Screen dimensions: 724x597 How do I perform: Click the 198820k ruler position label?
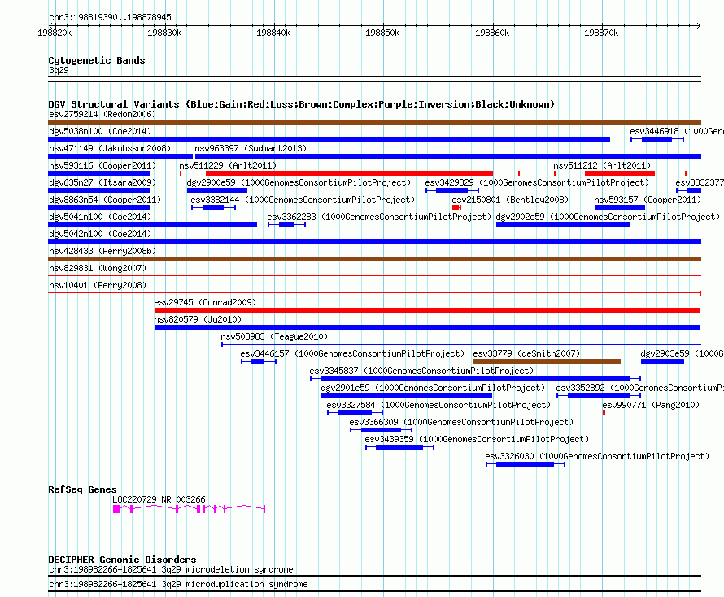(x=55, y=33)
